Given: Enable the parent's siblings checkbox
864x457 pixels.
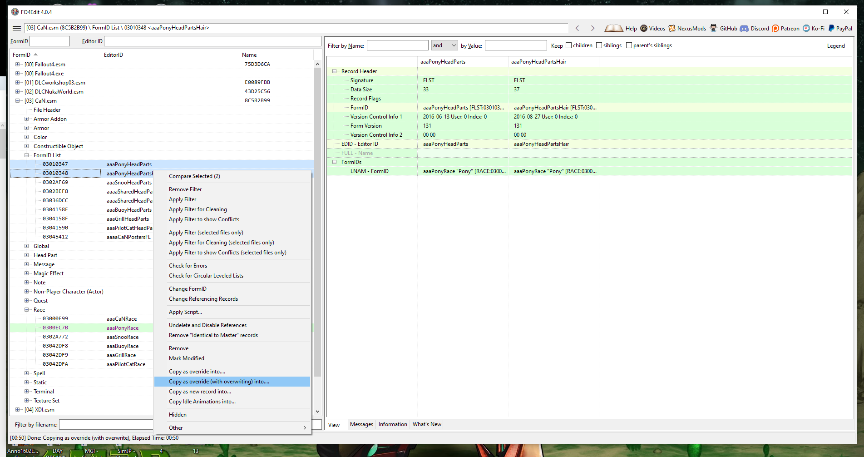Looking at the screenshot, I should [629, 45].
